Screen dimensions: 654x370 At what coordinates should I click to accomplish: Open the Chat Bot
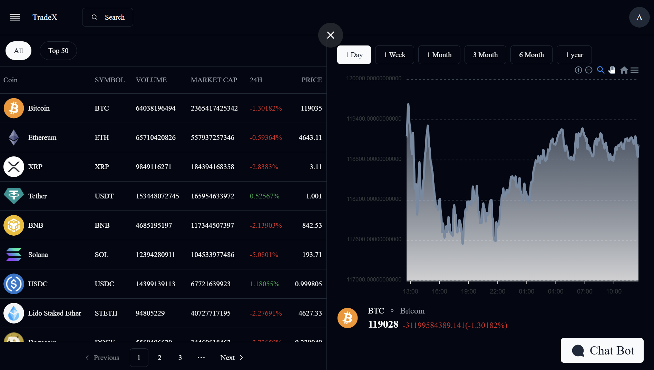[602, 350]
